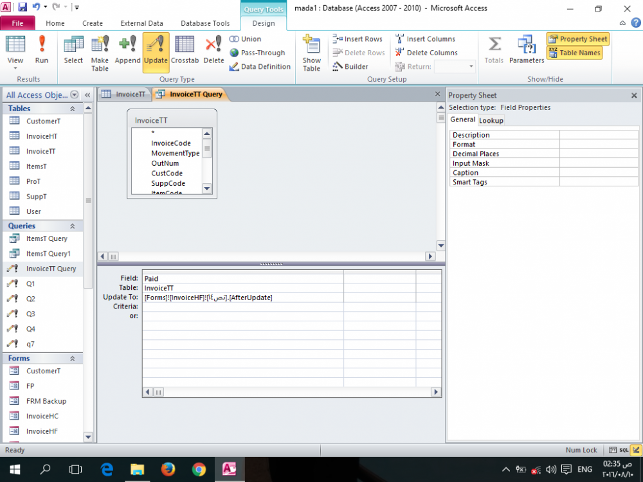Screen dimensions: 643x482
Task: Switch to SQL view in status bar
Action: pos(624,450)
